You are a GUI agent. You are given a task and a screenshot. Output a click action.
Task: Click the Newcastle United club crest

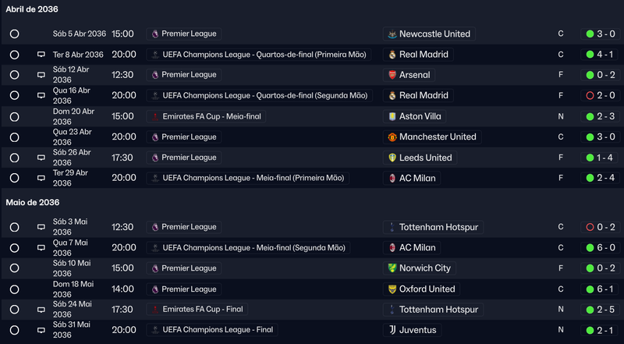392,34
